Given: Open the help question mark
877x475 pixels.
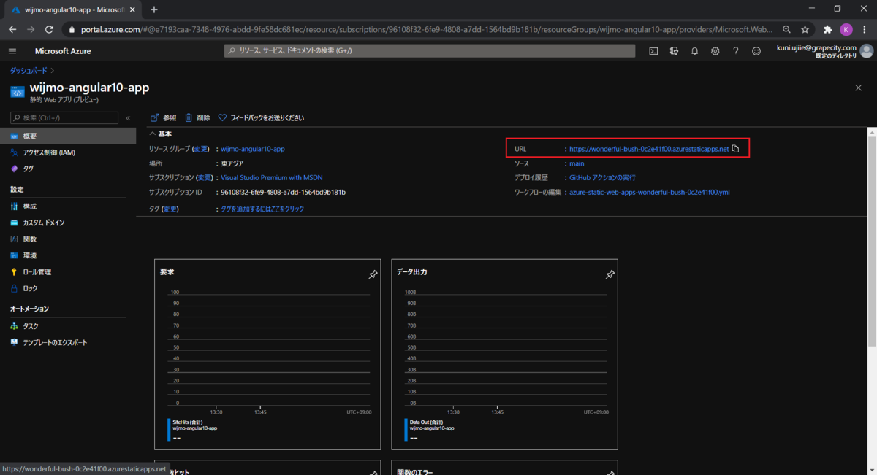Looking at the screenshot, I should 736,51.
